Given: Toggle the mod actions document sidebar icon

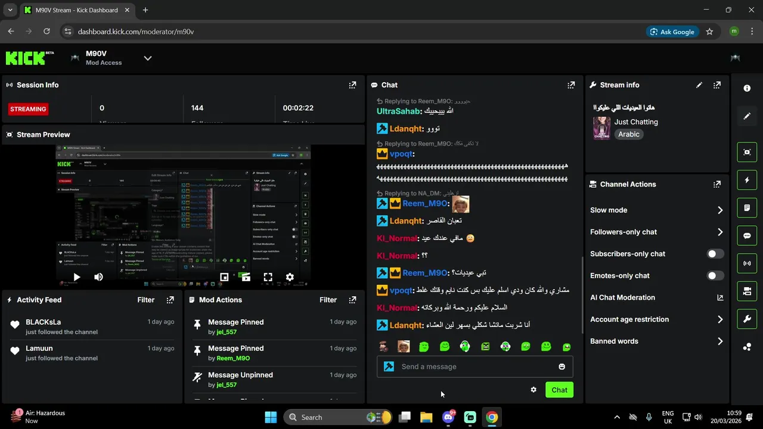Looking at the screenshot, I should tap(747, 208).
